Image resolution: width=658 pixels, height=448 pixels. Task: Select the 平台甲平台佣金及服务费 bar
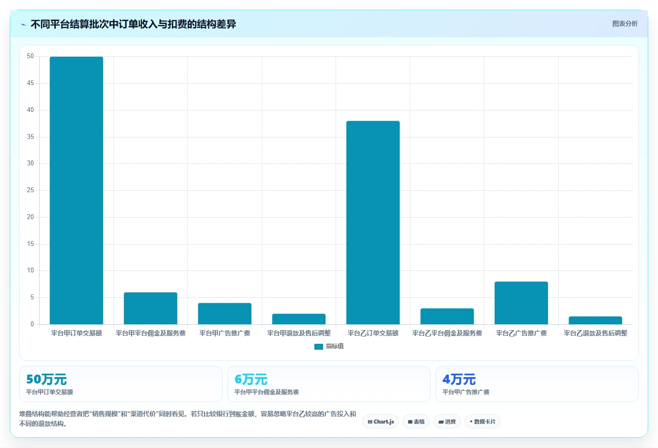pyautogui.click(x=151, y=308)
